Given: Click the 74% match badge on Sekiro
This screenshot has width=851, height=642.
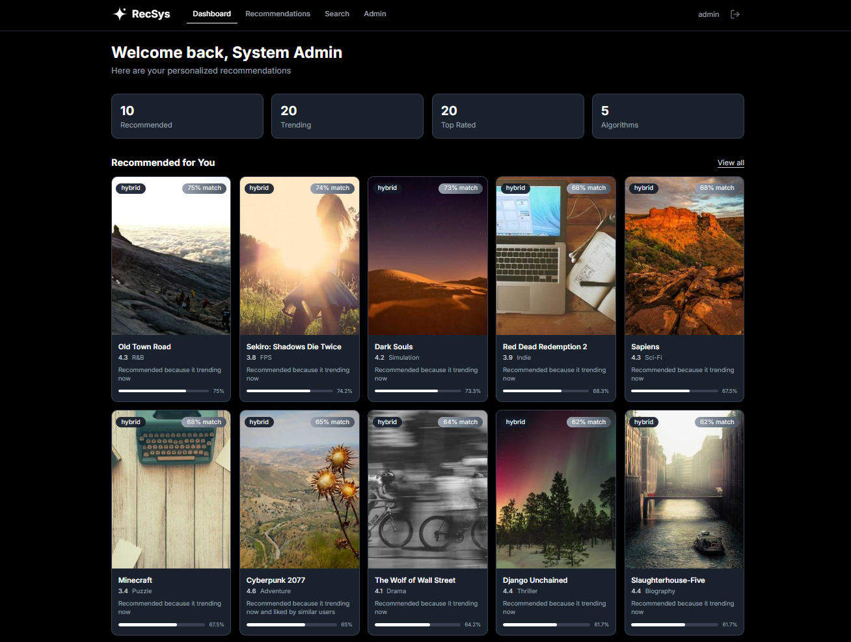Looking at the screenshot, I should [332, 188].
